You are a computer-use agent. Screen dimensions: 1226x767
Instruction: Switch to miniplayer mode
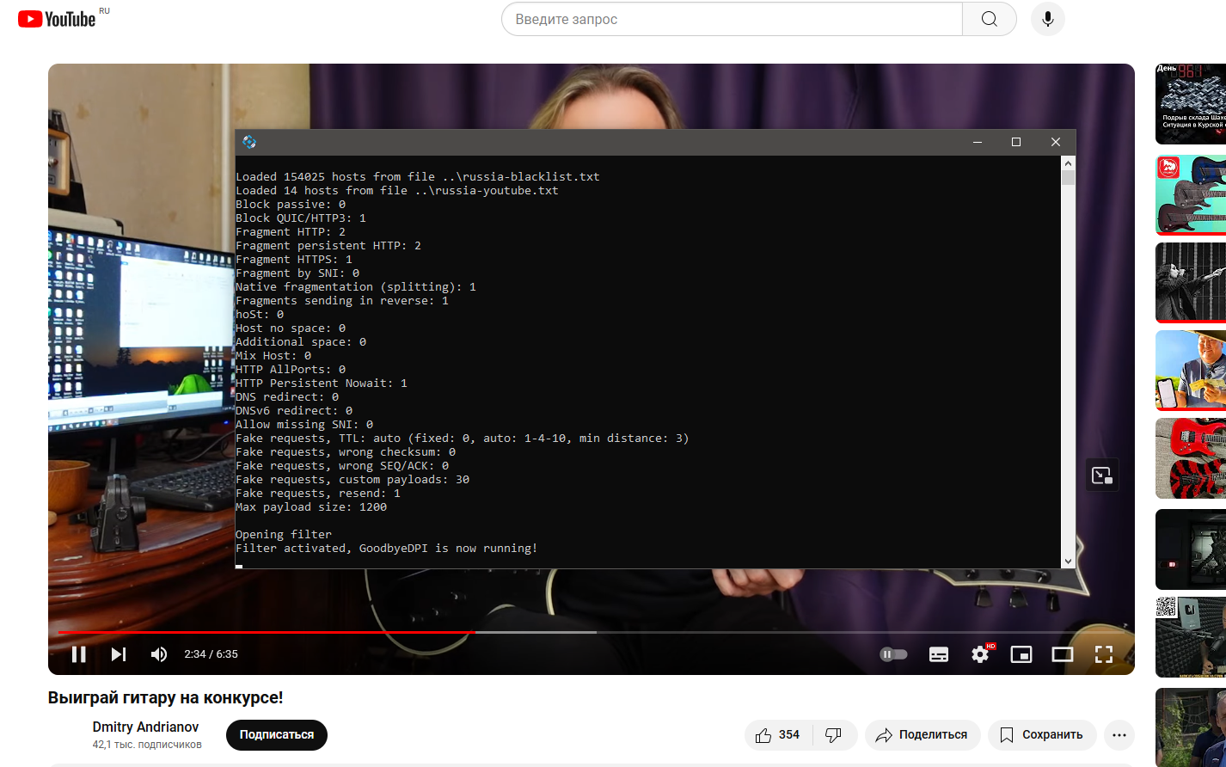1021,654
